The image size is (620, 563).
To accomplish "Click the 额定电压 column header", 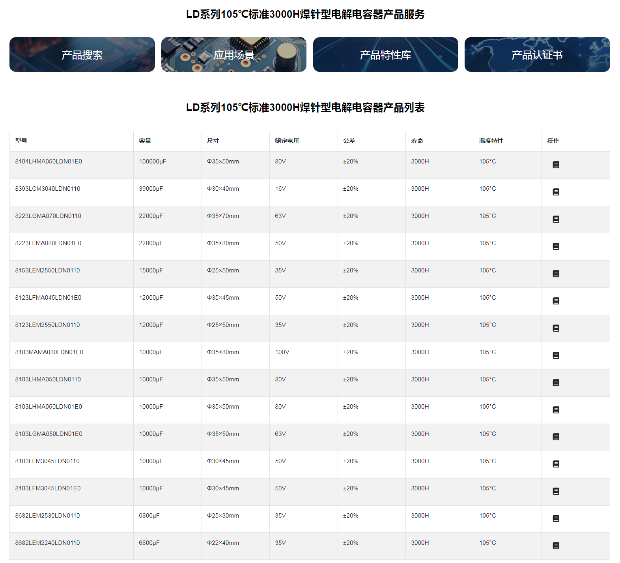I will pyautogui.click(x=287, y=141).
